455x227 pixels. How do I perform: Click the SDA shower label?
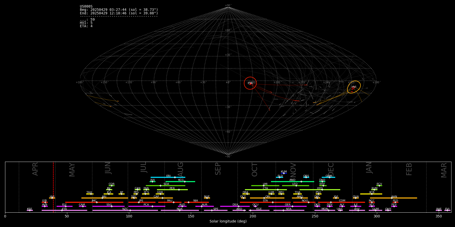pos(166,184)
